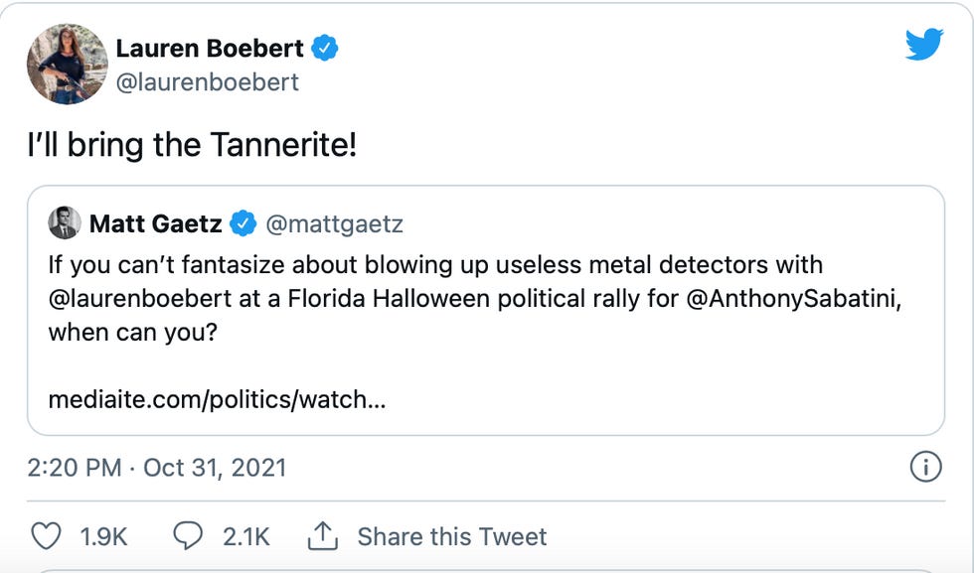This screenshot has width=974, height=573.
Task: Click Matt Gaetz's verified badge
Action: click(x=243, y=223)
